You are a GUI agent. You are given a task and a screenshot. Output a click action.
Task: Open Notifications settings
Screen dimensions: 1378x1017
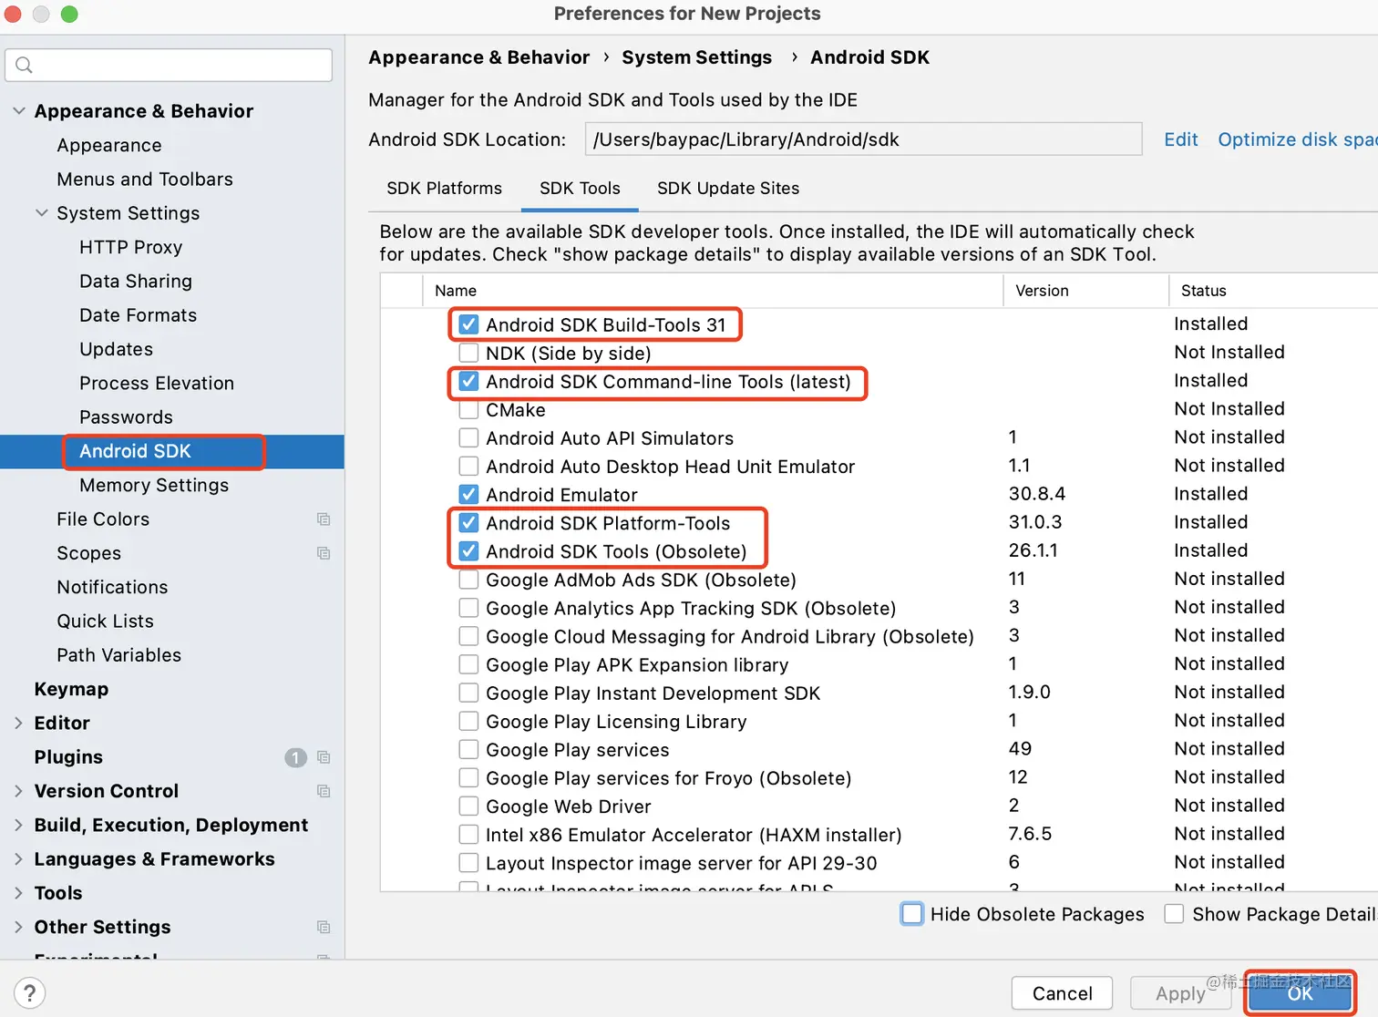pyautogui.click(x=112, y=587)
